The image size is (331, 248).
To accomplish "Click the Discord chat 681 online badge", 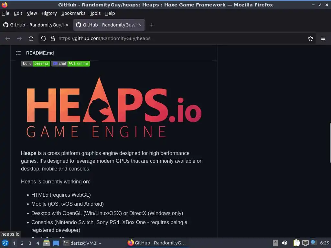I will (x=71, y=64).
